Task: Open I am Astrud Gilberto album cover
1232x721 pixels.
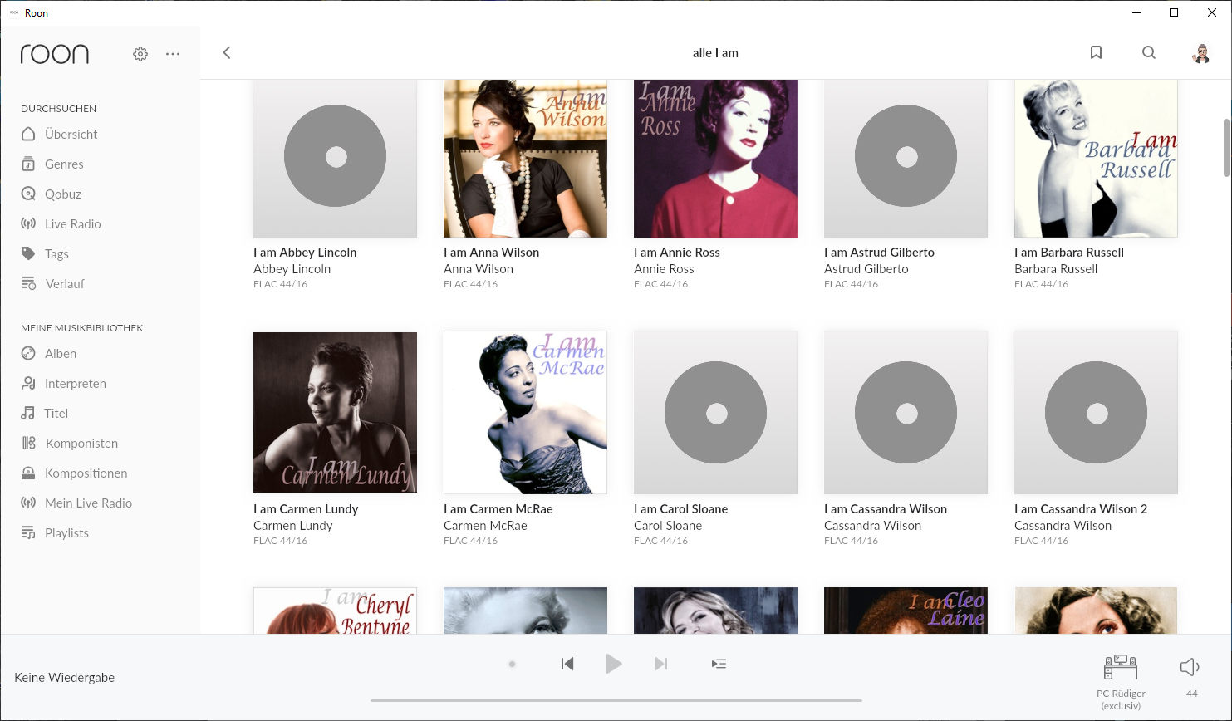Action: 906,158
